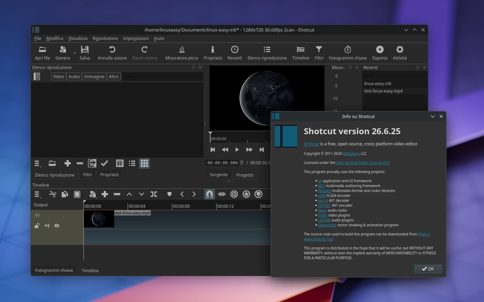Viewport: 484px width, 302px height.
Task: Undo with Annulla azione
Action: click(x=112, y=53)
